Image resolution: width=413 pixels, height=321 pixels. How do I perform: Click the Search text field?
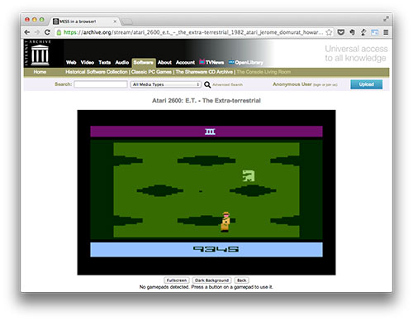pos(101,84)
